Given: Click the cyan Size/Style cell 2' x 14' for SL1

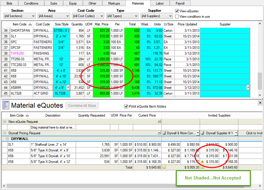Looking at the screenshot, I should (61, 36).
